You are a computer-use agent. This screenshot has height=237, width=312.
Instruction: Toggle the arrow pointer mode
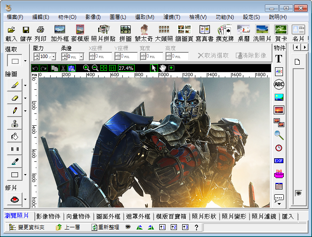(154, 68)
